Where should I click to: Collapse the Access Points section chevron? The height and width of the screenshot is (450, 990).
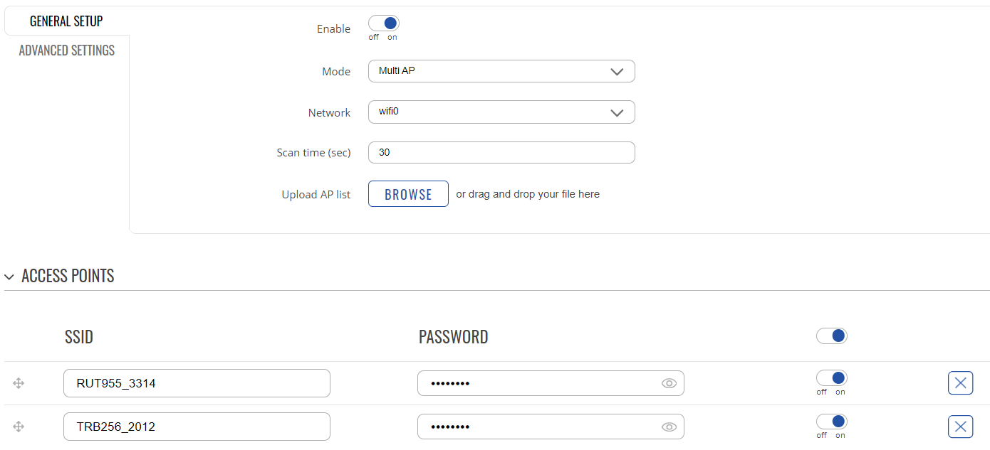(x=9, y=277)
